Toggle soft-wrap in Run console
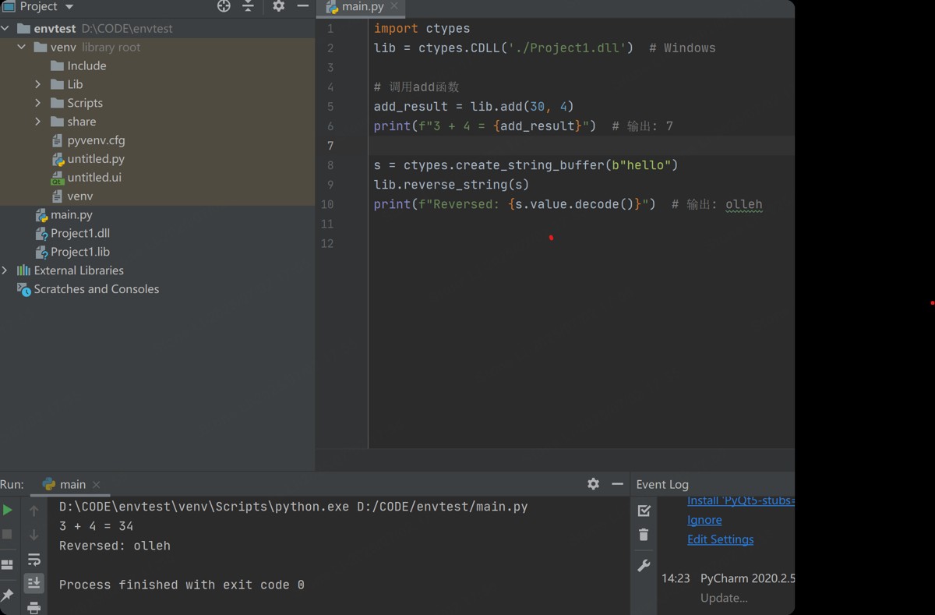The image size is (935, 615). [34, 560]
